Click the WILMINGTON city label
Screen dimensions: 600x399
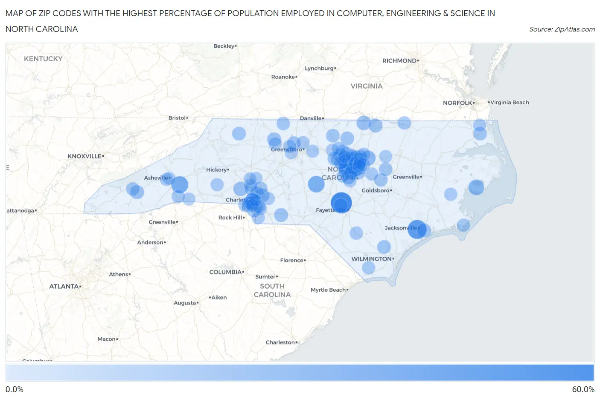(371, 259)
